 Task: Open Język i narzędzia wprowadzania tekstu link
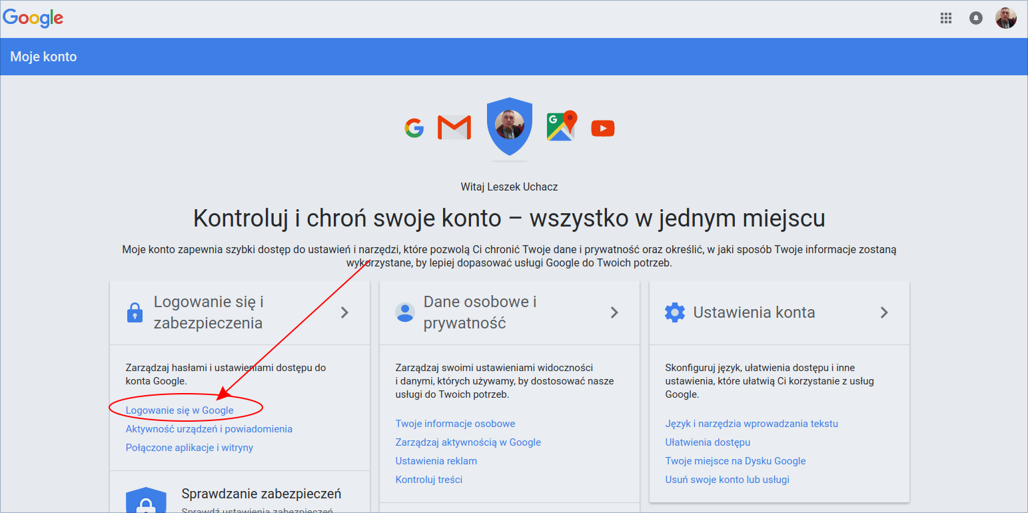coord(752,424)
